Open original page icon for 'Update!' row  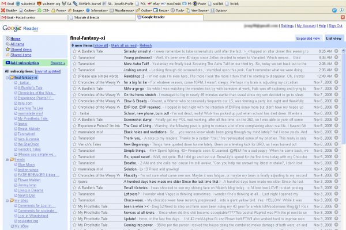336,218
